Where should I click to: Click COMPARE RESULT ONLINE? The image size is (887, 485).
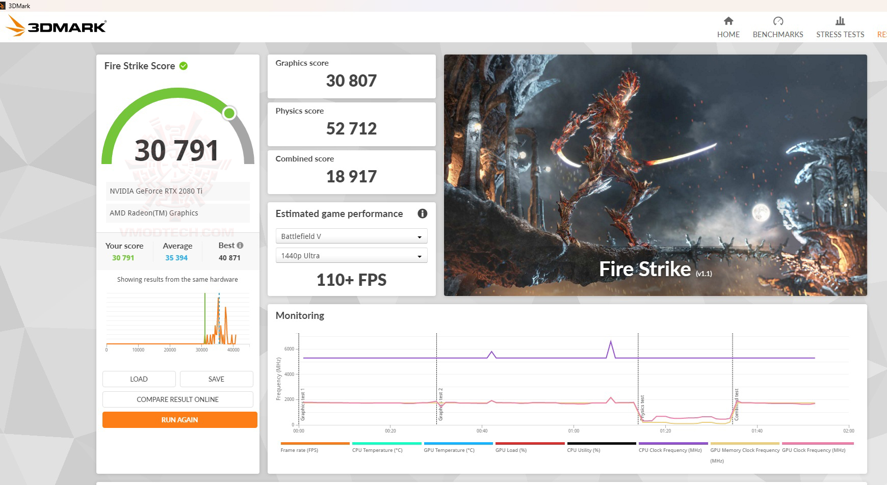coord(177,399)
